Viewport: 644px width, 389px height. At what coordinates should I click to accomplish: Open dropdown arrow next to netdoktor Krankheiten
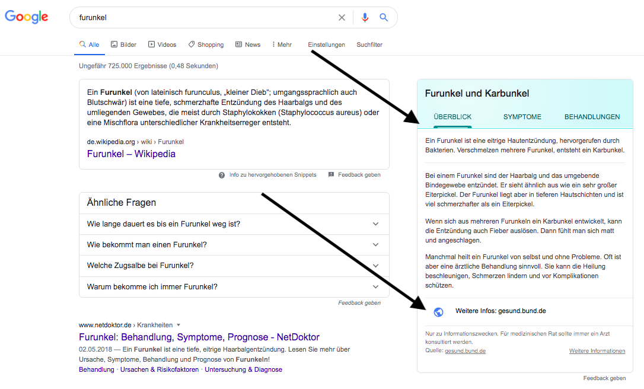point(178,325)
